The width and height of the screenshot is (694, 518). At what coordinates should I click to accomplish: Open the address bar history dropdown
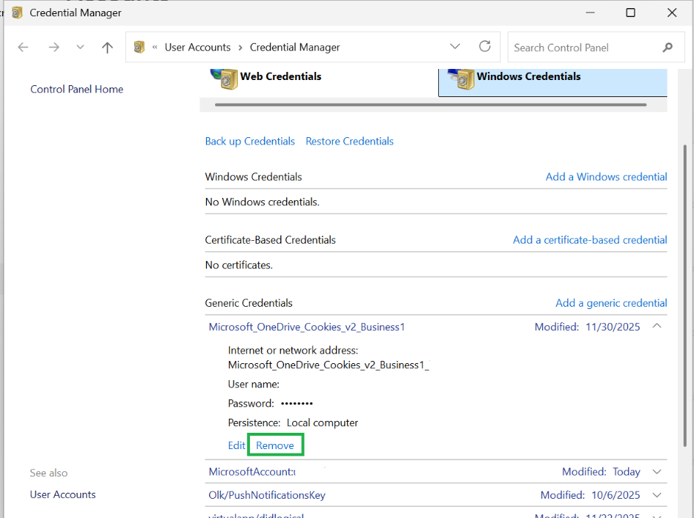click(455, 47)
